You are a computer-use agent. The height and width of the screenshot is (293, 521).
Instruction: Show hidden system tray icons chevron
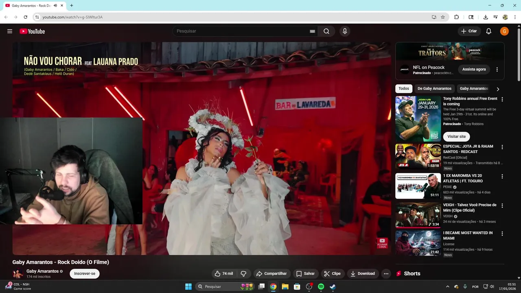point(448,286)
